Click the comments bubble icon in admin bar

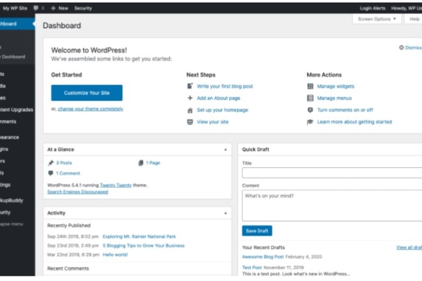point(36,8)
